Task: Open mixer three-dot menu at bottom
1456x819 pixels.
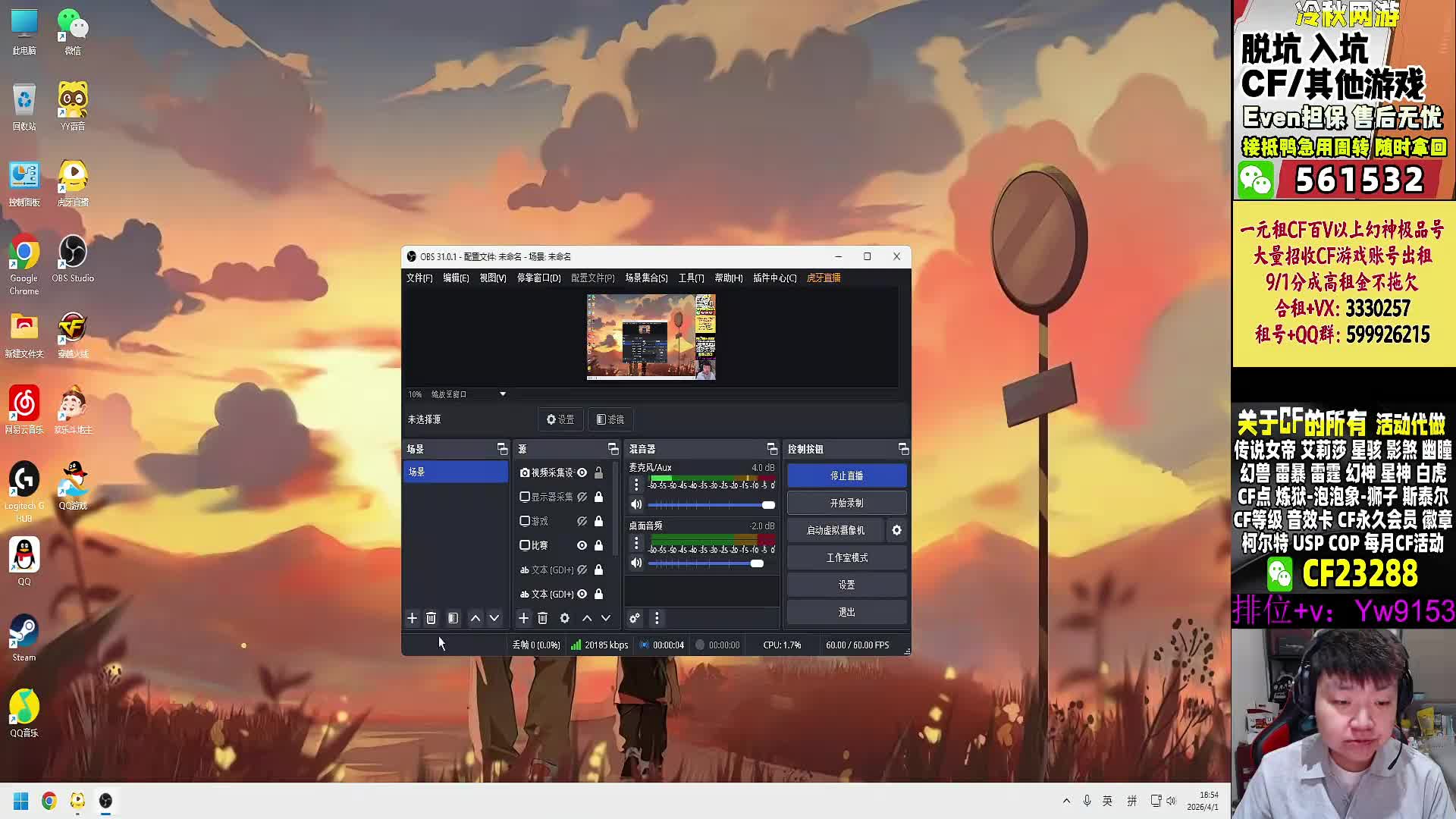Action: point(657,618)
